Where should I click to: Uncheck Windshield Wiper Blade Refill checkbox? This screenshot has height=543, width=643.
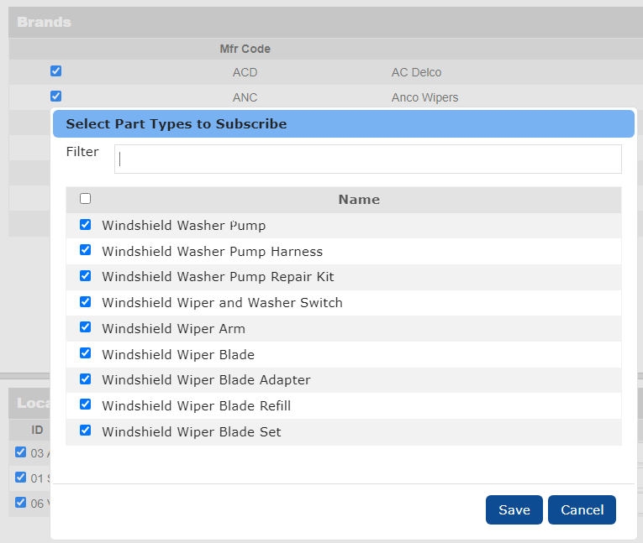85,405
